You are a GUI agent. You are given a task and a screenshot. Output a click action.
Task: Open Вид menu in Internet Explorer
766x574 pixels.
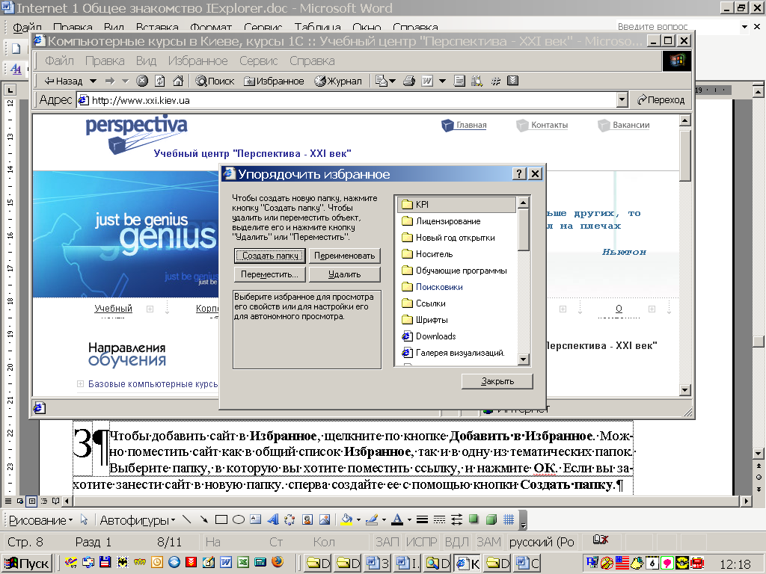[146, 61]
